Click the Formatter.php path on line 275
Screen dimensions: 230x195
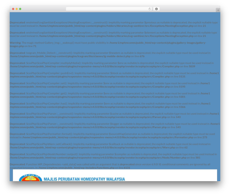[108, 137]
